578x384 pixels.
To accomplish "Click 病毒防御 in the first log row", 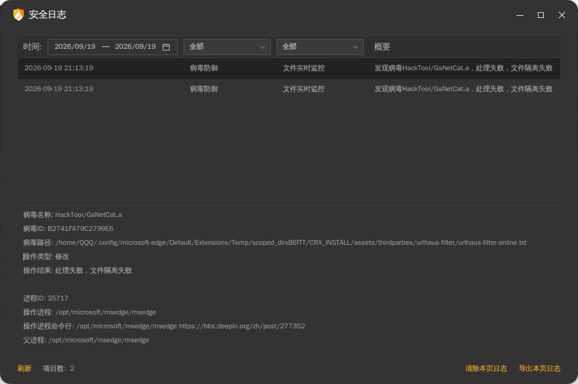I will click(204, 68).
